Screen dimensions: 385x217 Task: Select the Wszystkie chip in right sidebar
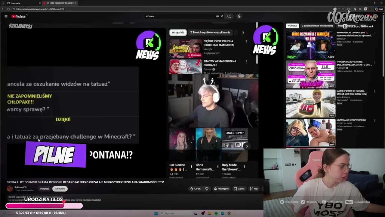tap(292, 26)
